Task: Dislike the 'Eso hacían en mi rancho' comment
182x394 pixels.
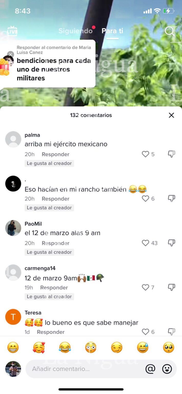Action: (171, 199)
